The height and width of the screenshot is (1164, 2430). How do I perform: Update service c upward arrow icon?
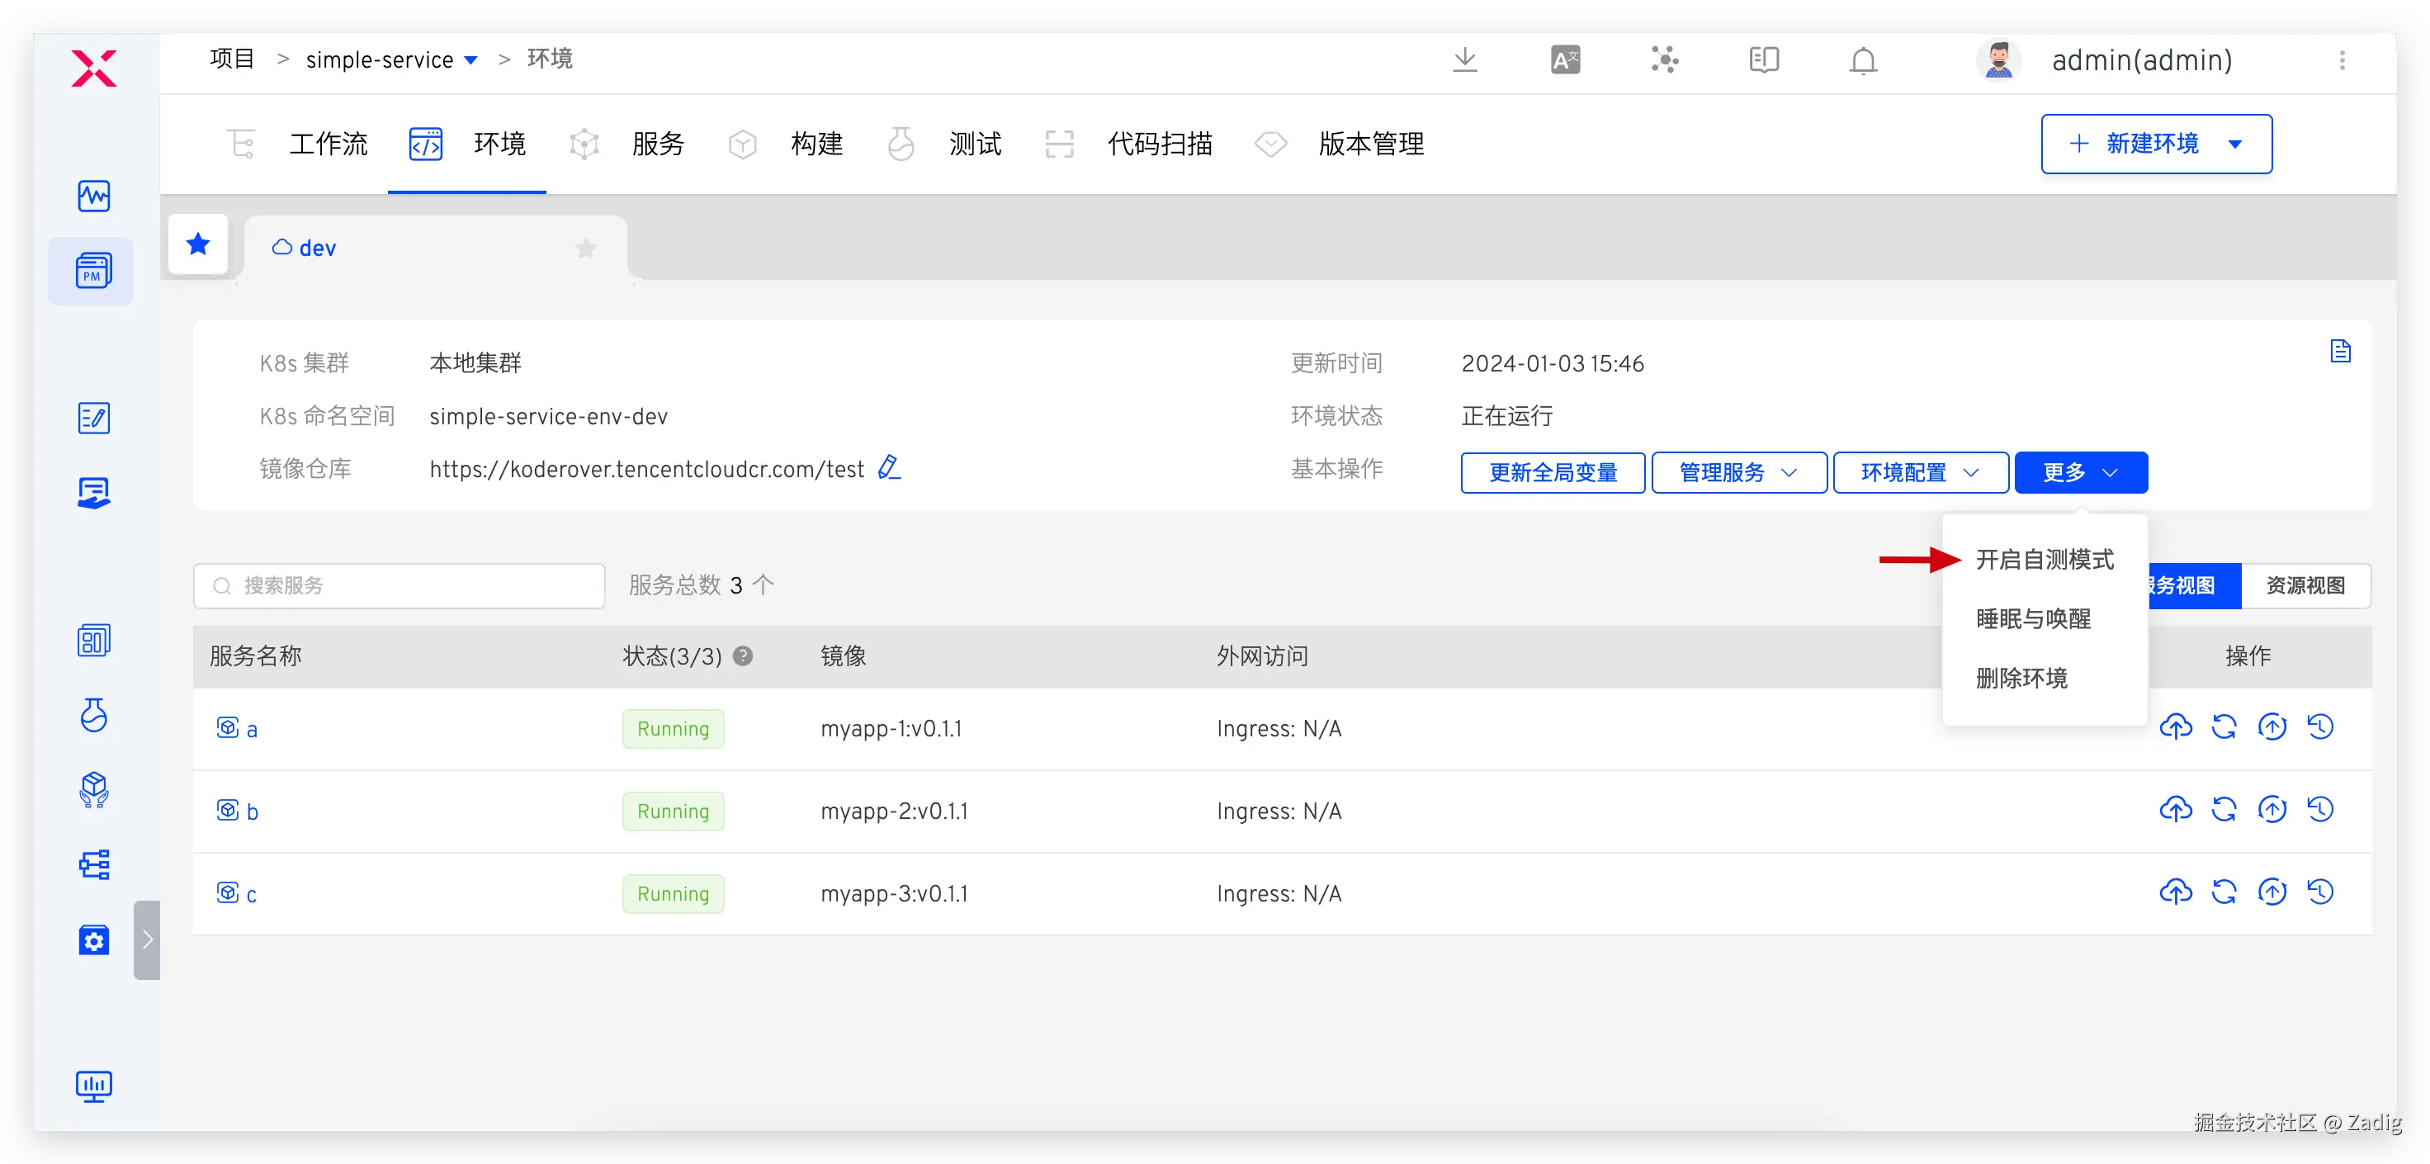tap(2272, 892)
